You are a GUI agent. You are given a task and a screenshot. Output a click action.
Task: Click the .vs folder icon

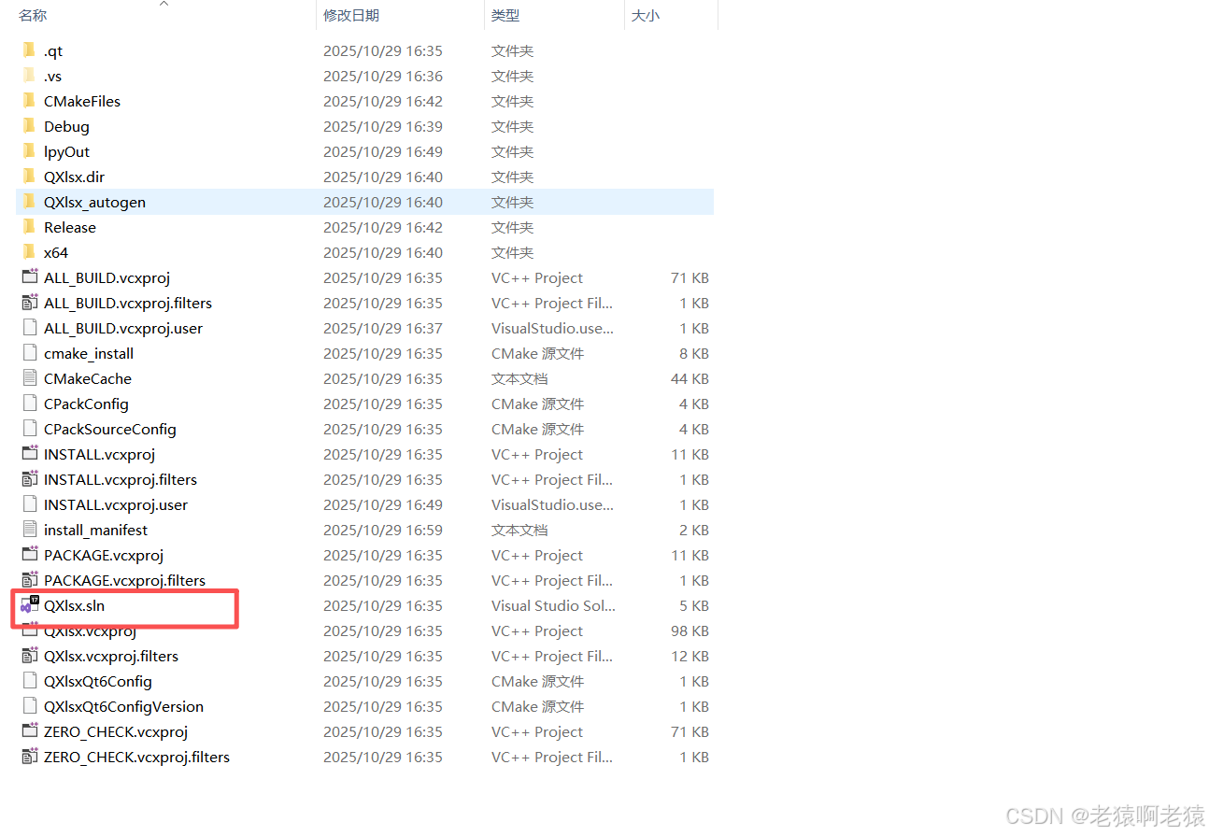pyautogui.click(x=29, y=76)
